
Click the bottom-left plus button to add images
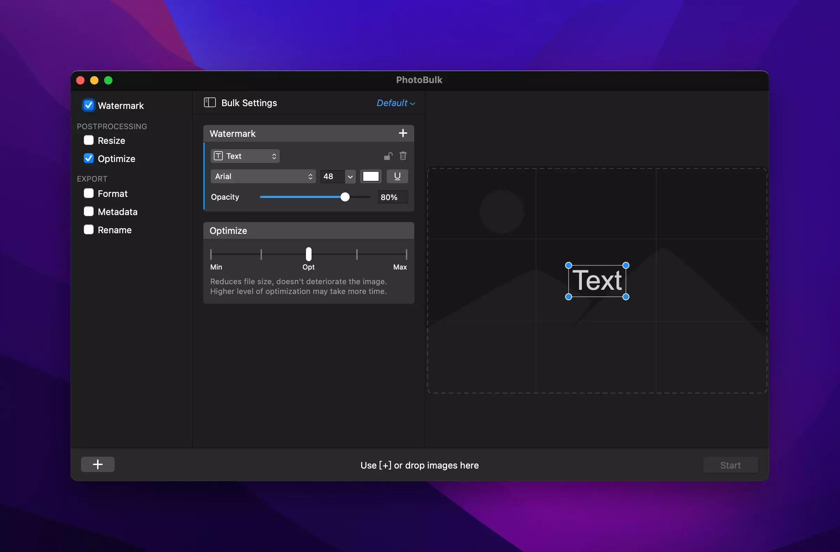click(x=98, y=464)
